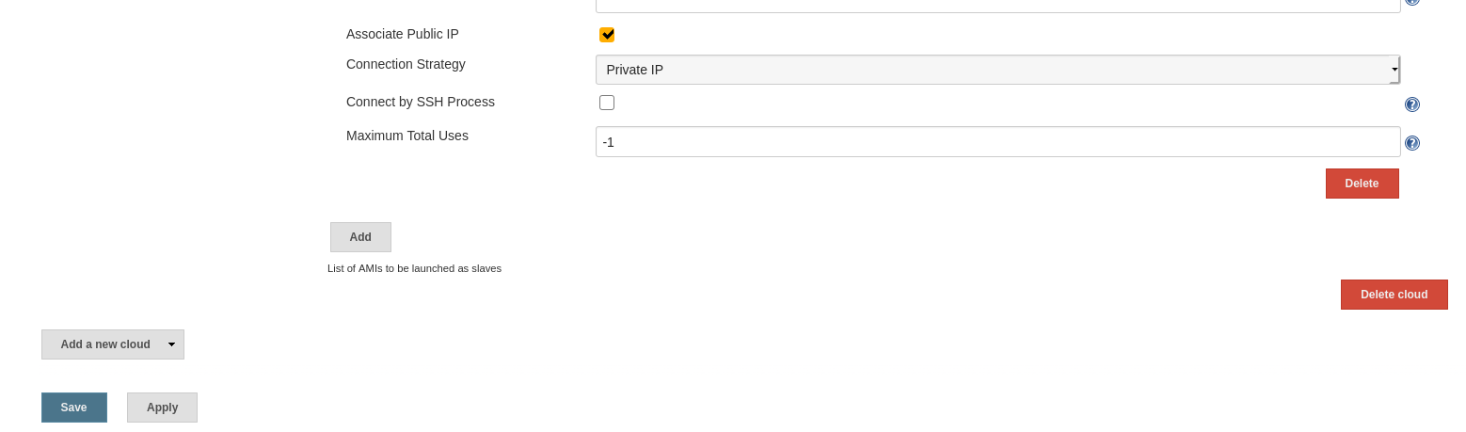This screenshot has width=1466, height=432.
Task: Click the Associate Public IP label
Action: pyautogui.click(x=403, y=34)
